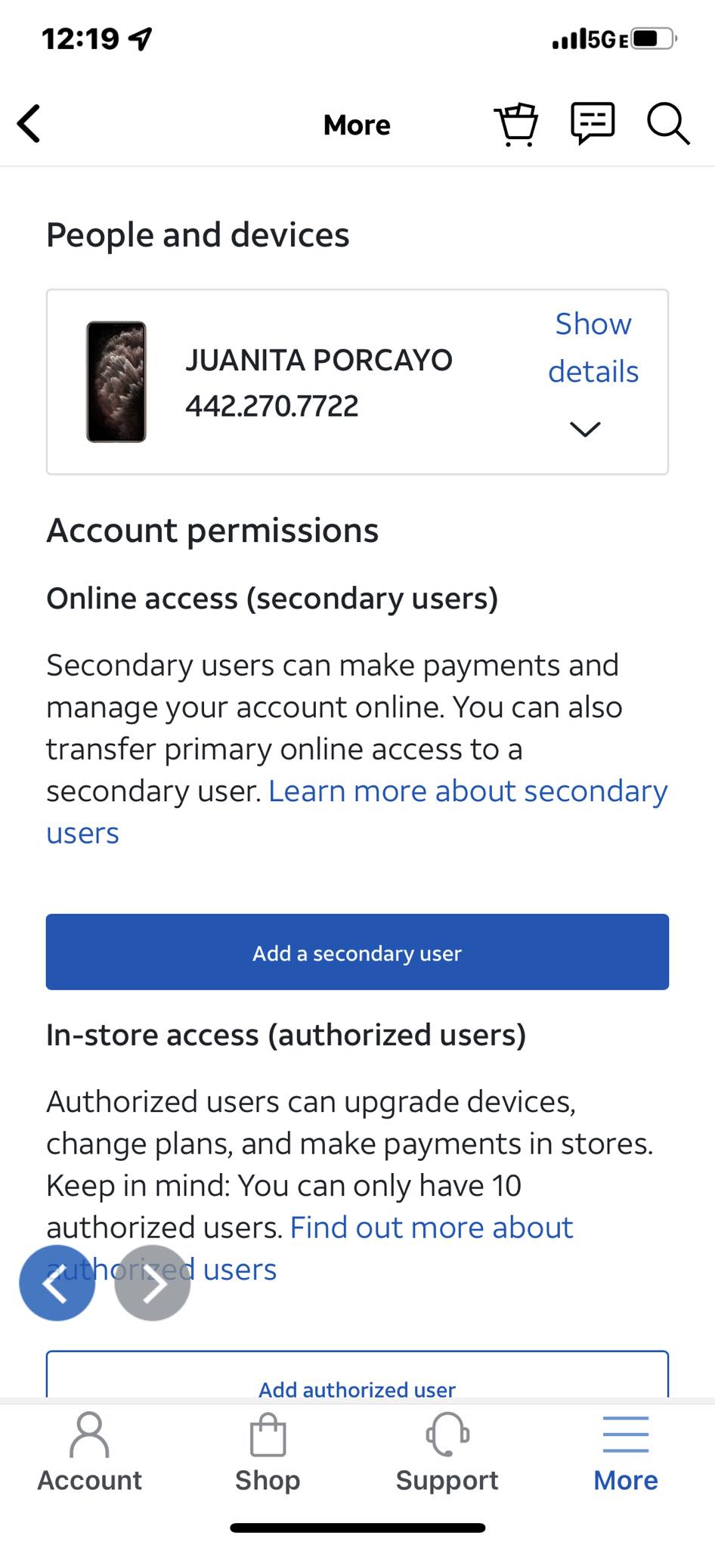
Task: Switch to the Support tab
Action: point(447,1452)
